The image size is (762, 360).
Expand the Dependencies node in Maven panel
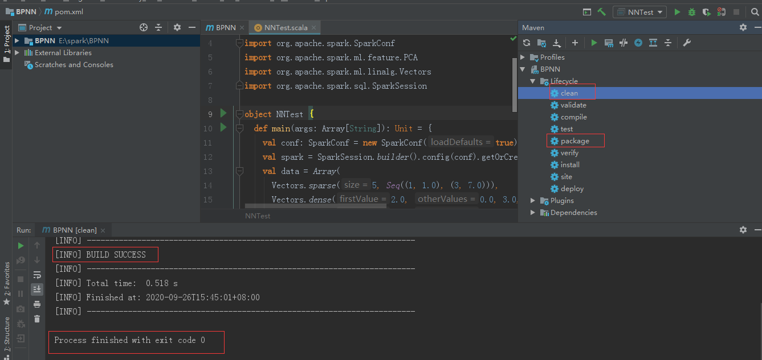[532, 212]
